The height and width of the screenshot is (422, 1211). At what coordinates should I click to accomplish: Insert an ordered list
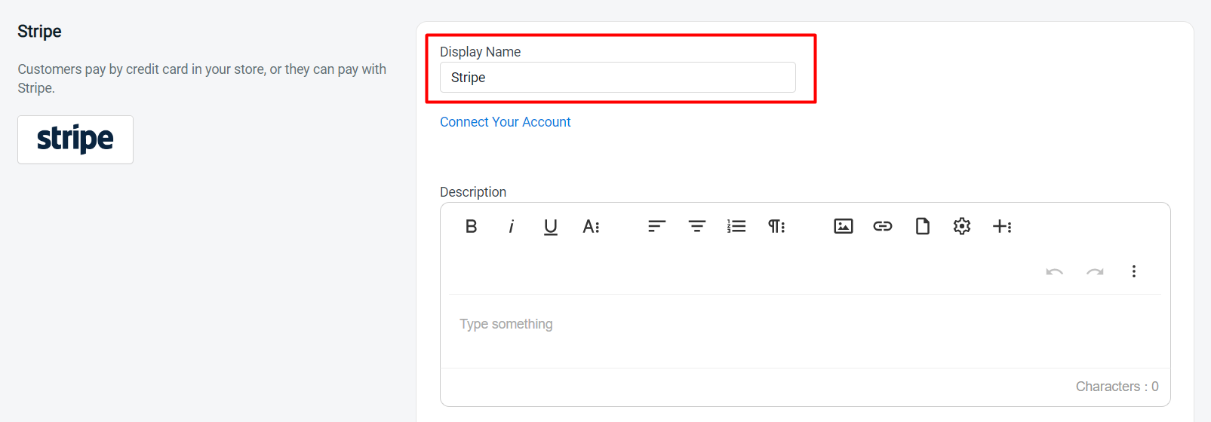[736, 226]
